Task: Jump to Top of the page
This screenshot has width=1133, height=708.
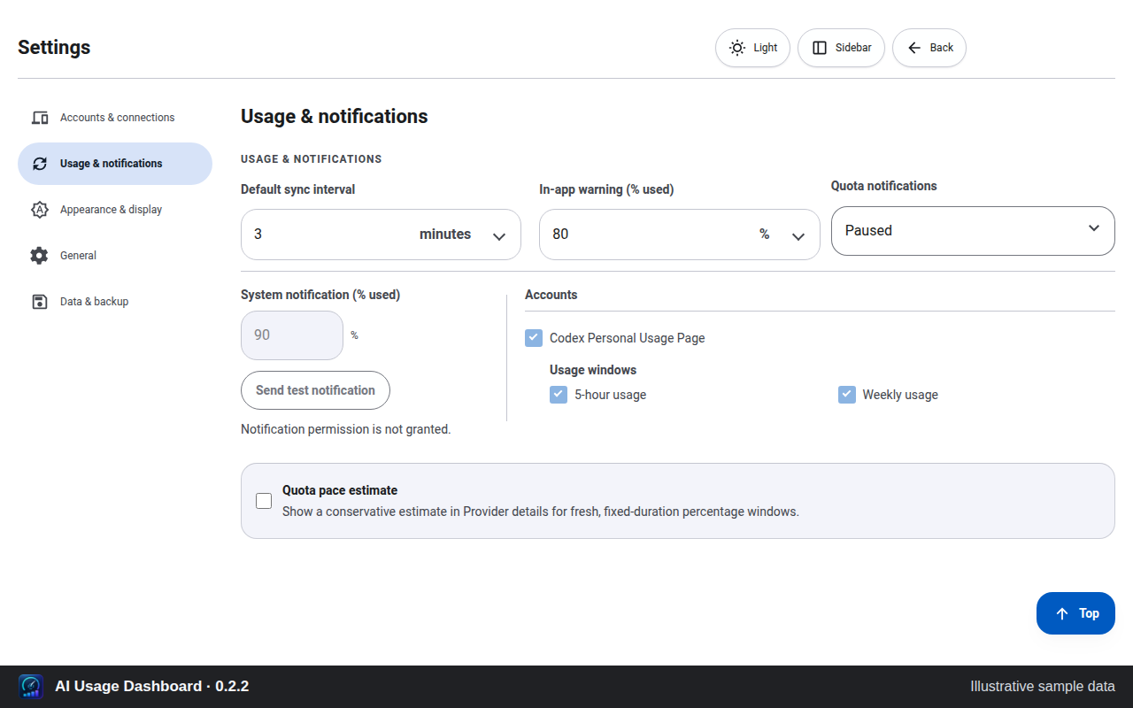Action: click(x=1075, y=613)
